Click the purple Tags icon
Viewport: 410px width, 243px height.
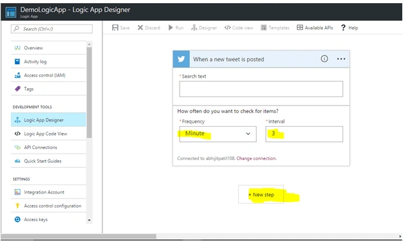(x=17, y=89)
